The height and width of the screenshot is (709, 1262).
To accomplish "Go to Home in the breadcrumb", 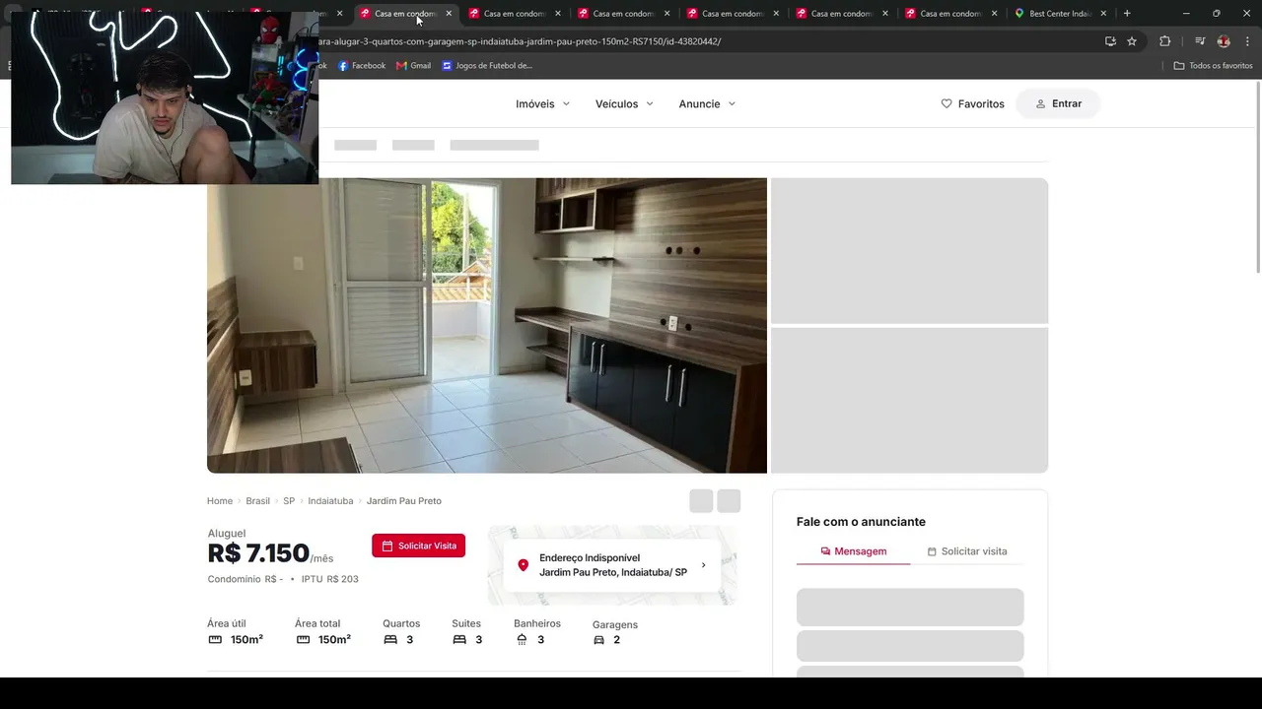I will click(220, 501).
